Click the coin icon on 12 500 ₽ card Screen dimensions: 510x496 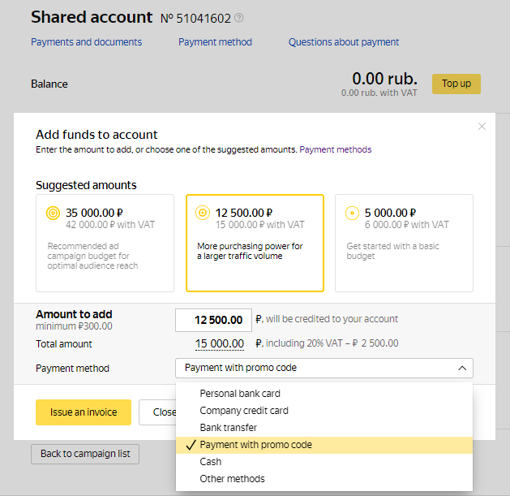pos(203,213)
